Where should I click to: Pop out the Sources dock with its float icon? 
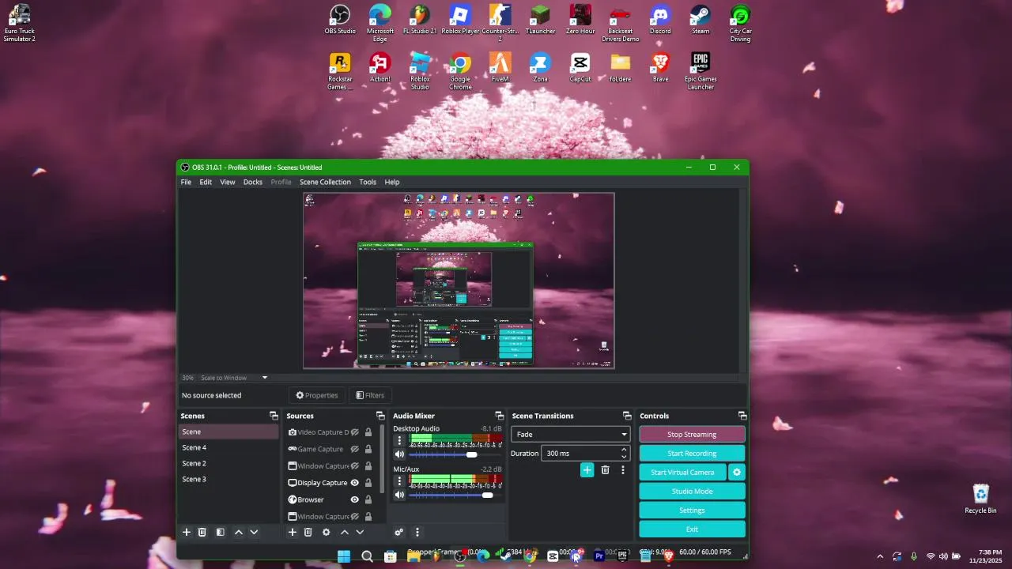pyautogui.click(x=380, y=416)
